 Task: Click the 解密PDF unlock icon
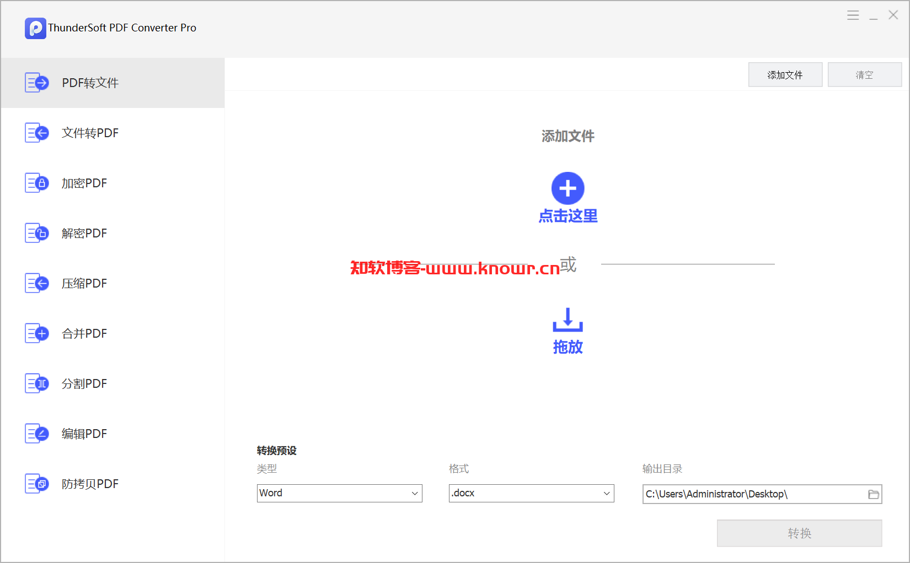(x=37, y=233)
